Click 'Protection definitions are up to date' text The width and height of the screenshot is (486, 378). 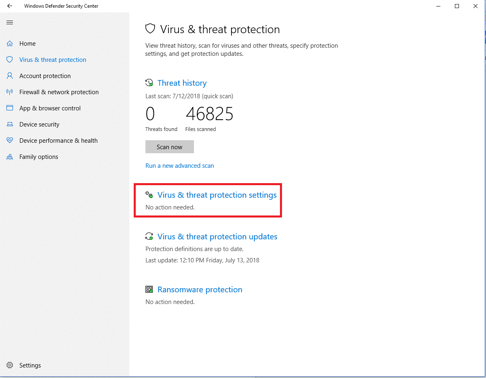coord(194,249)
